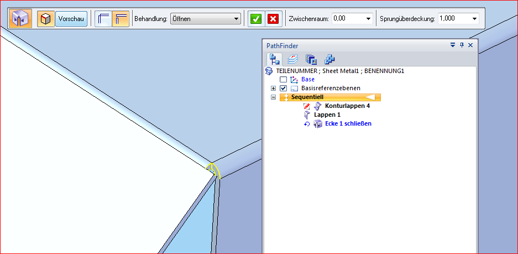Click the Vorschau preview button

(71, 19)
